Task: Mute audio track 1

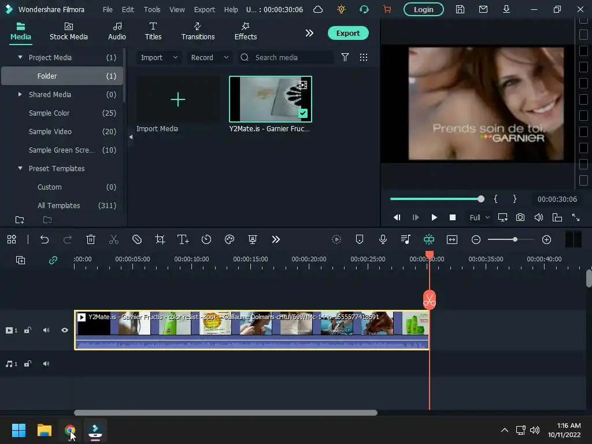Action: (x=46, y=364)
